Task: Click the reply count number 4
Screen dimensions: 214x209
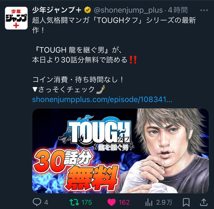Action: 46,202
